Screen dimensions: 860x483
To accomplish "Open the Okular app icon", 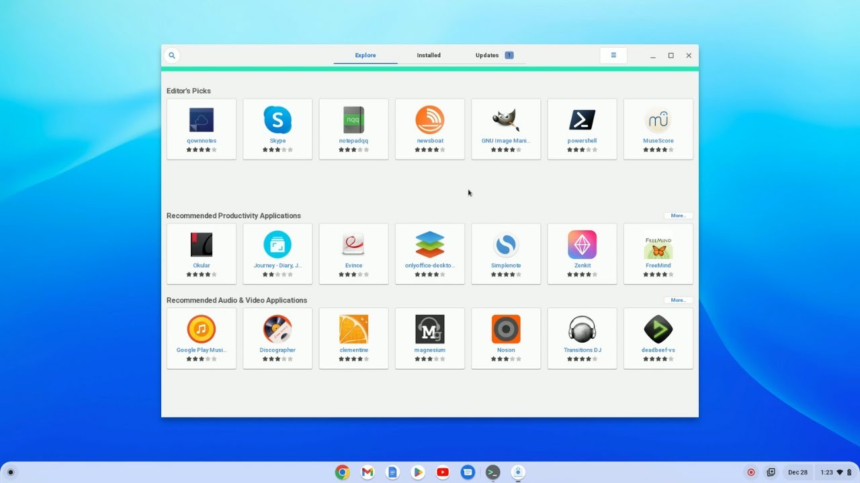I will coord(202,245).
